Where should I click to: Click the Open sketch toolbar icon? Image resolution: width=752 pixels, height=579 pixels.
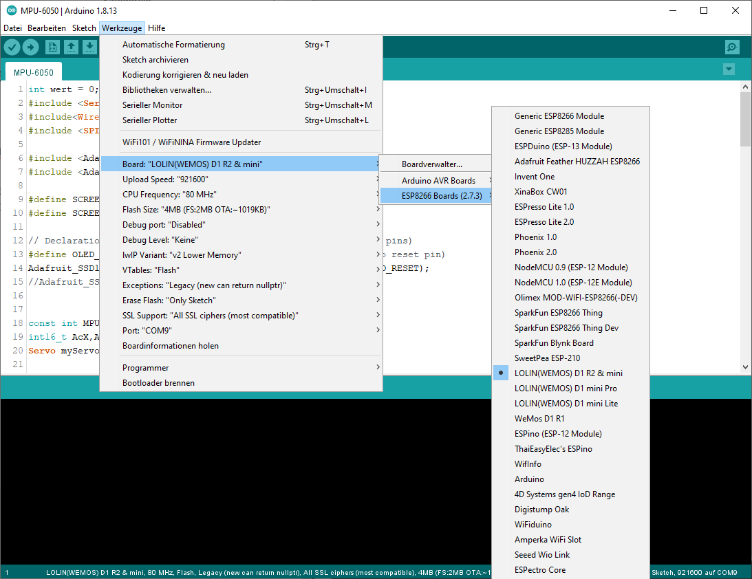tap(72, 47)
